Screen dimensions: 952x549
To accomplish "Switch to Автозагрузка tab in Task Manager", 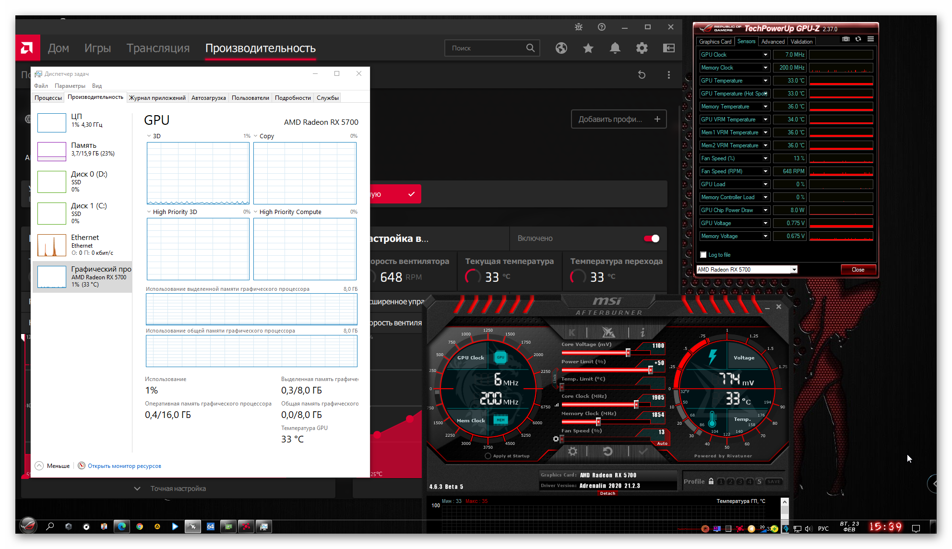I will [208, 98].
